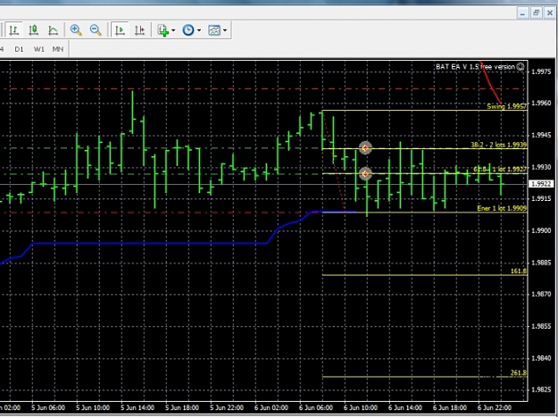Viewport: 558px width, 417px height.
Task: Select the 38.2 - 2 lots 1.9939 label
Action: [498, 145]
